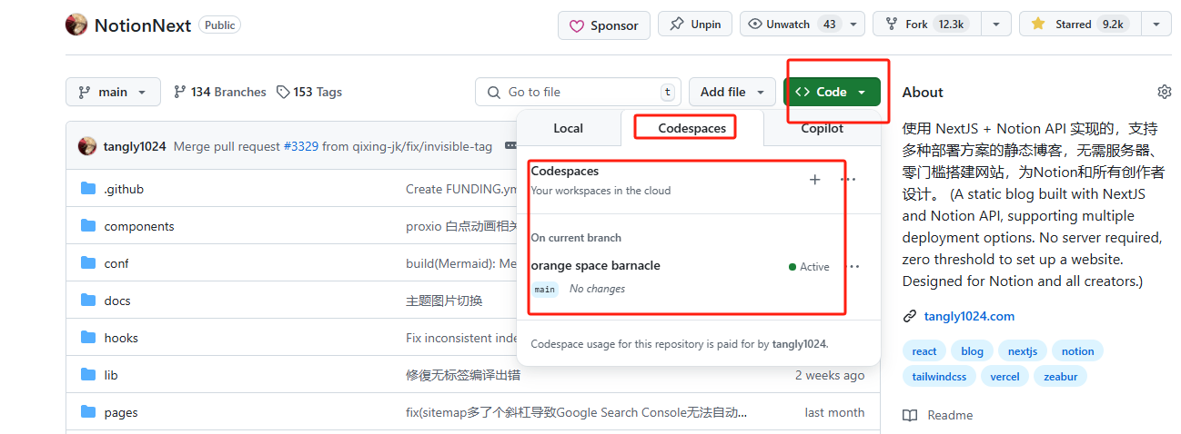Screen dimensions: 1181x434
Task: Click the docs folder icon
Action: (88, 301)
